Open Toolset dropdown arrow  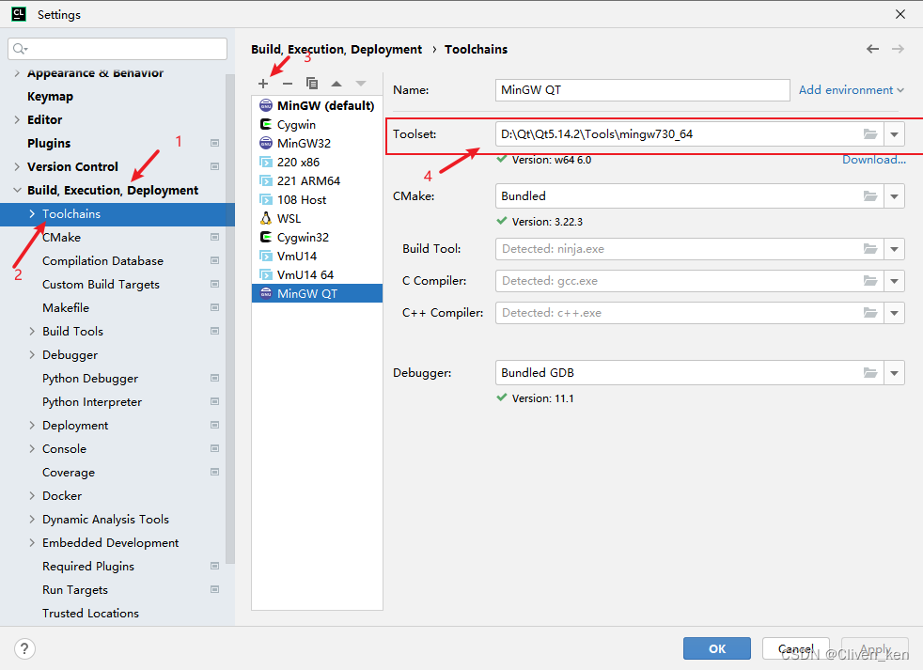coord(894,134)
